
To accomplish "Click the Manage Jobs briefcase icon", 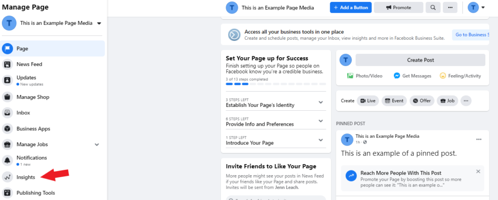I will point(7,145).
